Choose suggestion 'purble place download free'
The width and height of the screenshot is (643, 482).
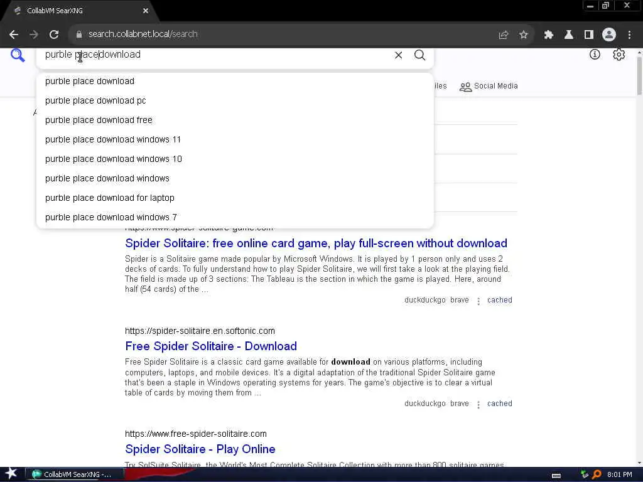(x=235, y=120)
